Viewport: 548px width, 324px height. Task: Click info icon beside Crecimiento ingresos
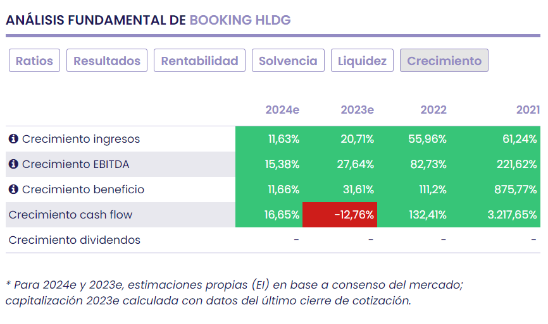click(14, 139)
